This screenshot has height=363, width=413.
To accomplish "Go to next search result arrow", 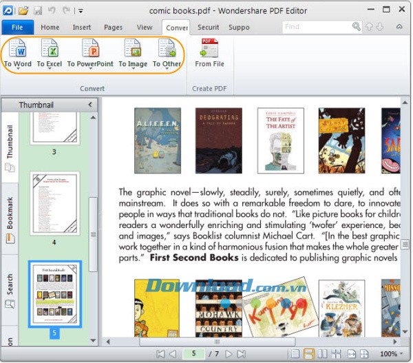I will pyautogui.click(x=380, y=27).
